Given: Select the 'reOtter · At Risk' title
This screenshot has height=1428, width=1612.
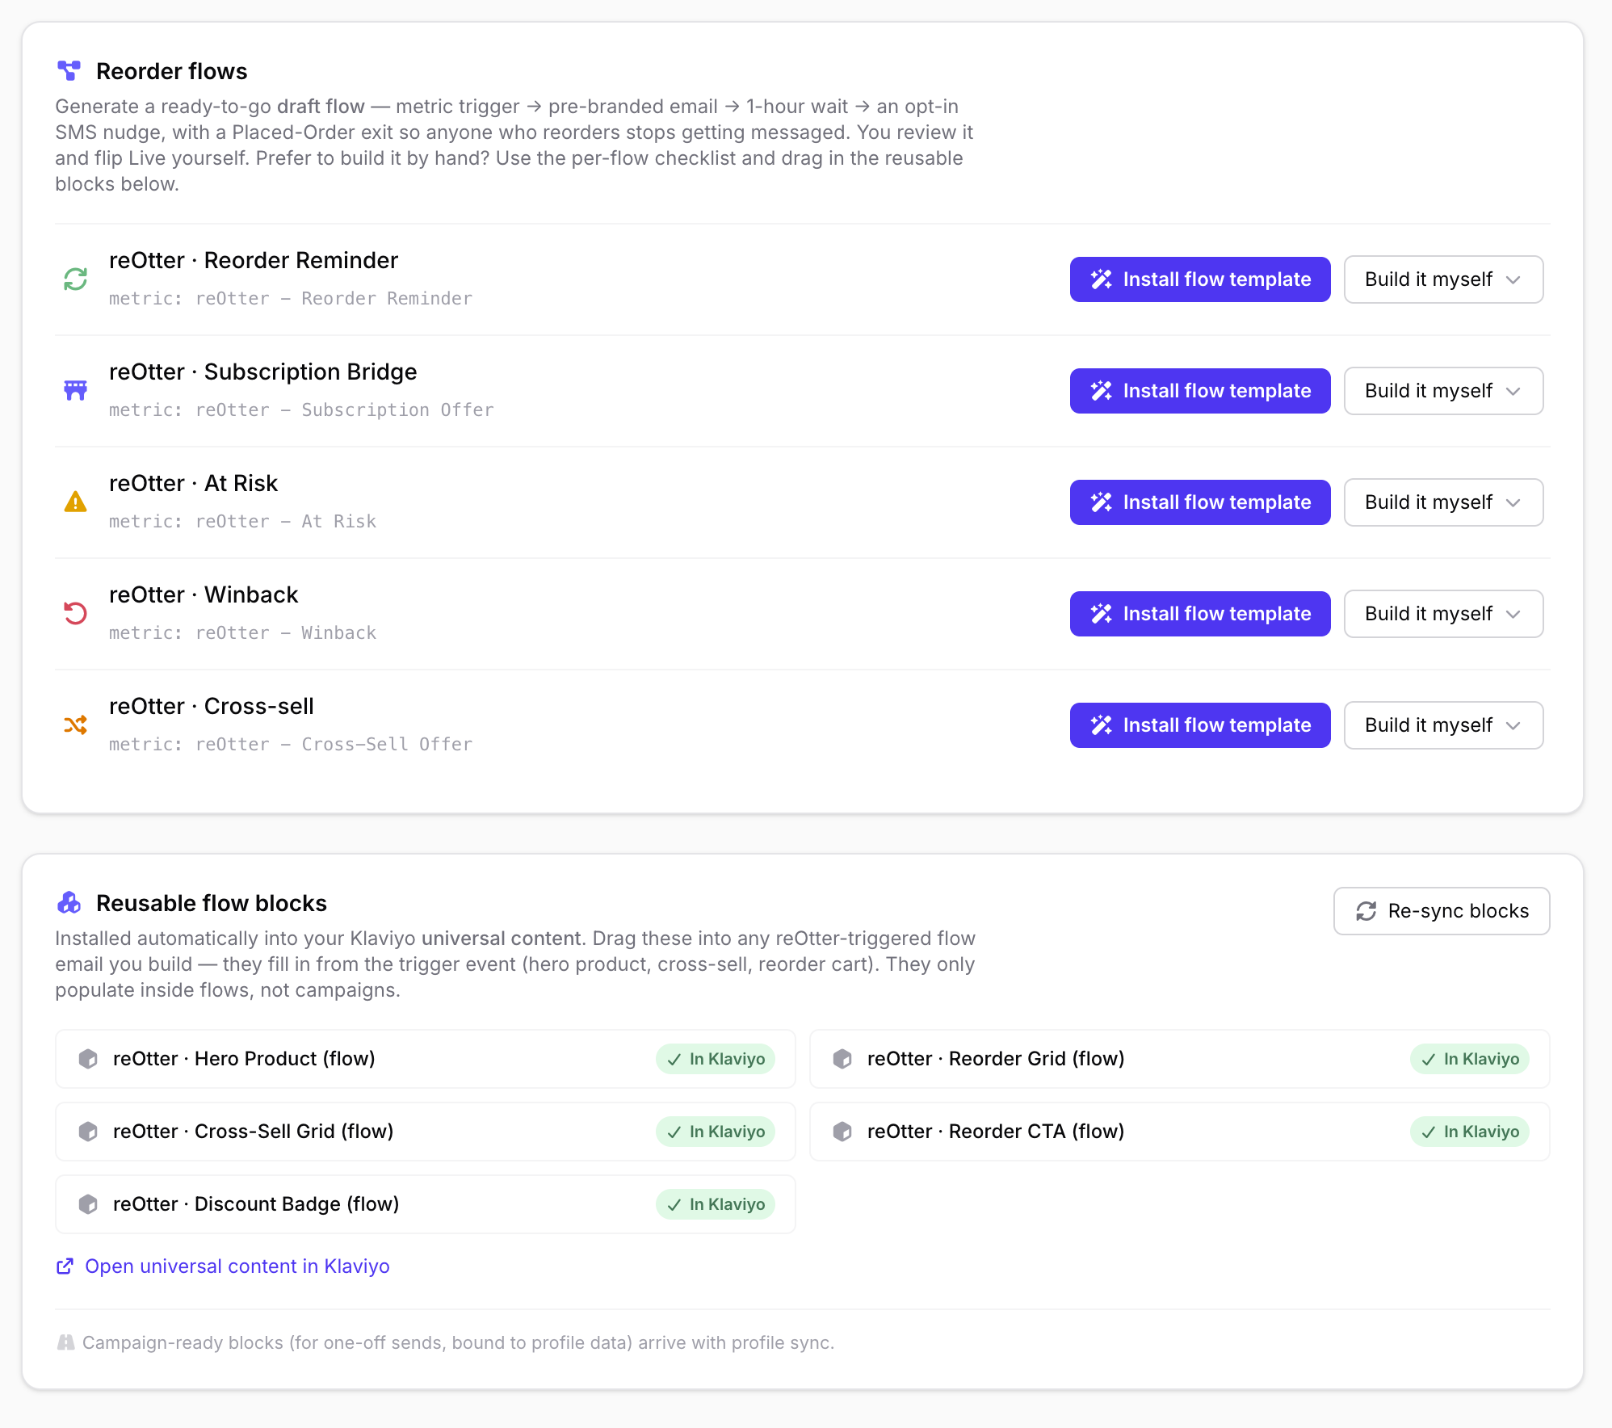Looking at the screenshot, I should pyautogui.click(x=194, y=483).
